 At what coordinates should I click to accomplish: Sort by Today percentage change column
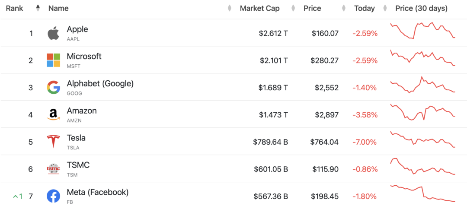point(364,8)
